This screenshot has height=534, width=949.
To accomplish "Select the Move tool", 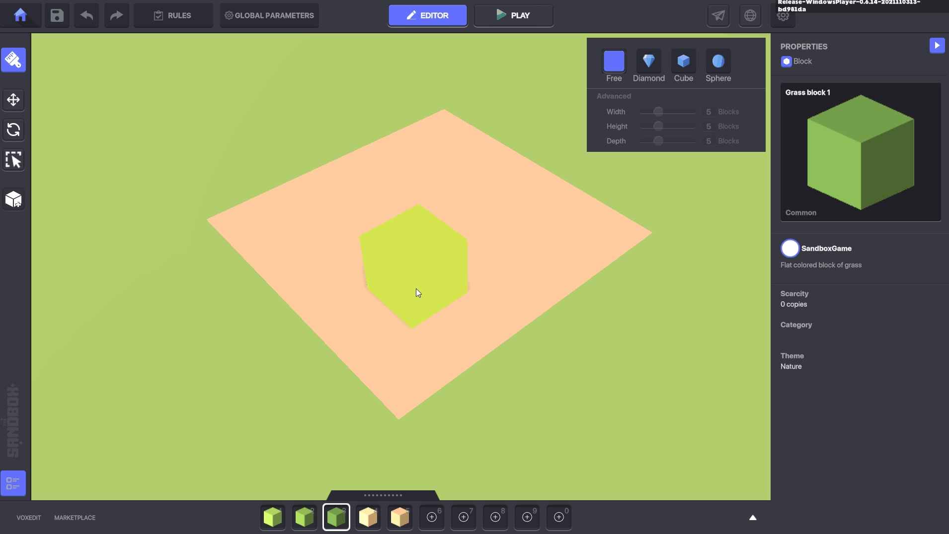I will point(13,100).
